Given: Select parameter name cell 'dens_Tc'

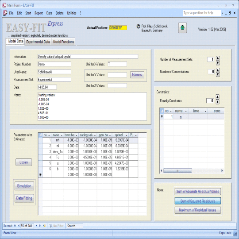Looking at the screenshot, I should pos(58,152).
